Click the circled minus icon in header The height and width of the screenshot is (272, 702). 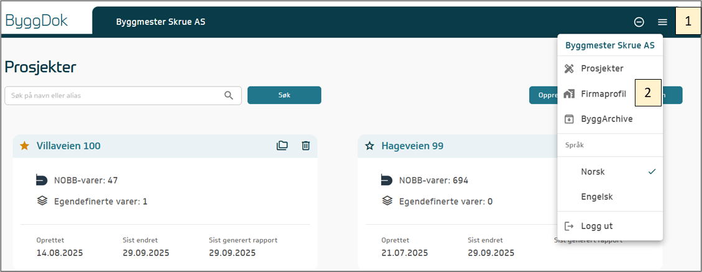639,22
